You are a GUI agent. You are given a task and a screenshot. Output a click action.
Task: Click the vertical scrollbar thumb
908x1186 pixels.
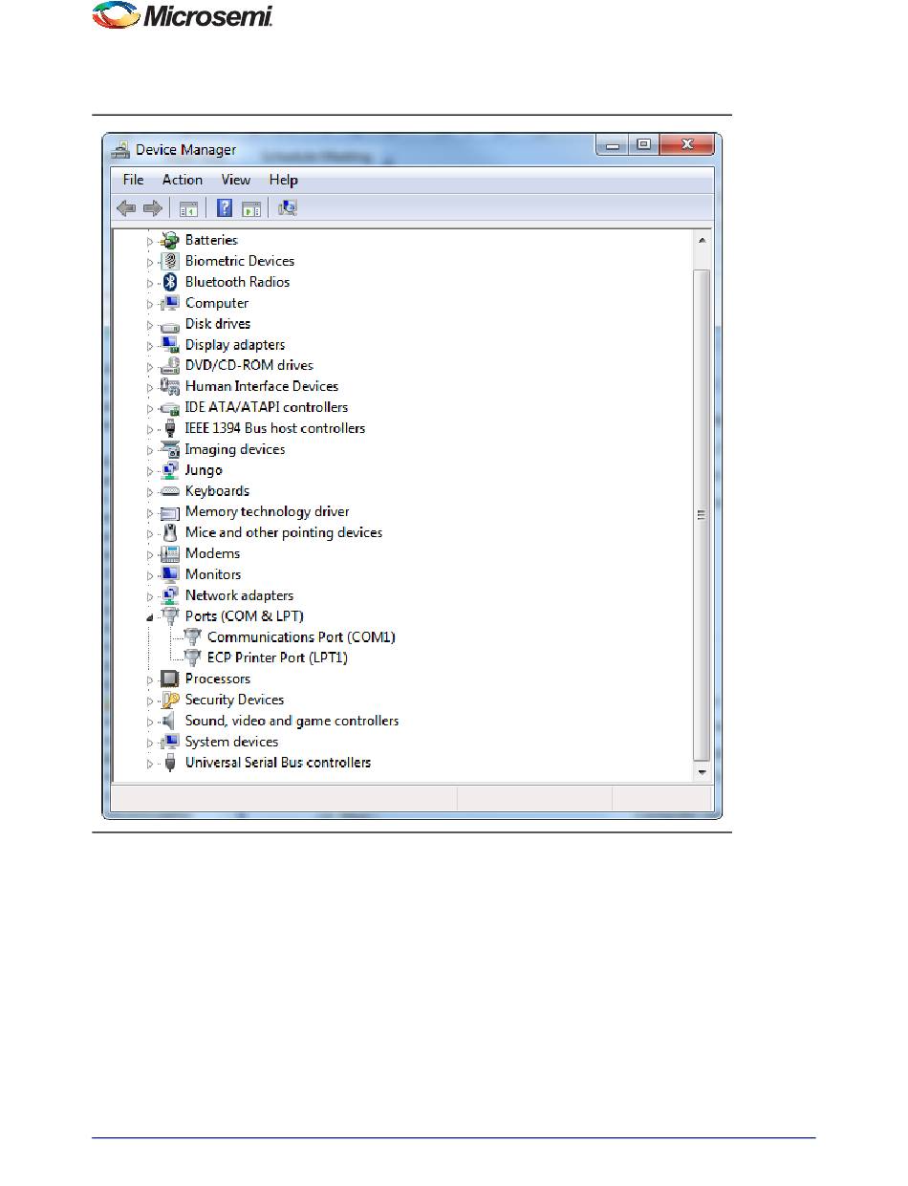(702, 514)
